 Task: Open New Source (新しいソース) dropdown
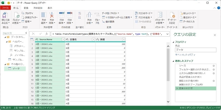[188, 13]
